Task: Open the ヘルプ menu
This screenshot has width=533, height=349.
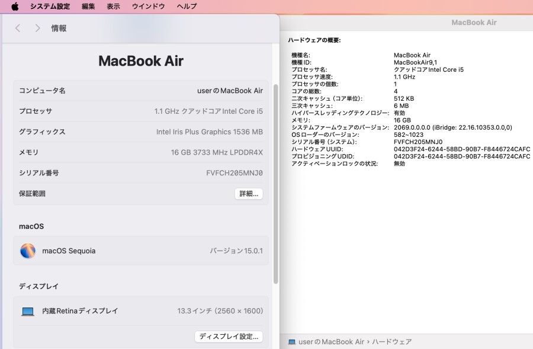Action: pyautogui.click(x=187, y=7)
